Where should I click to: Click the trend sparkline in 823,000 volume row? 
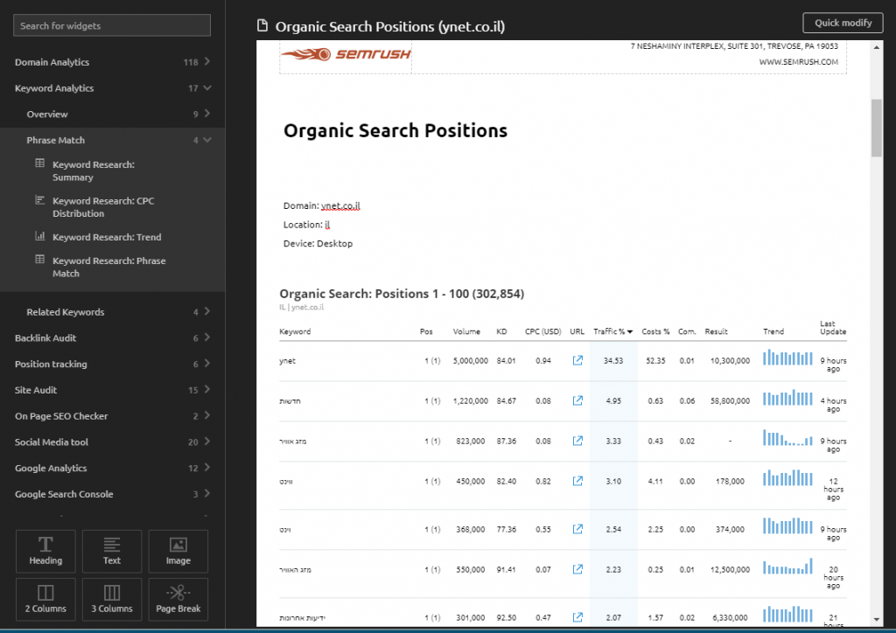[x=787, y=438]
